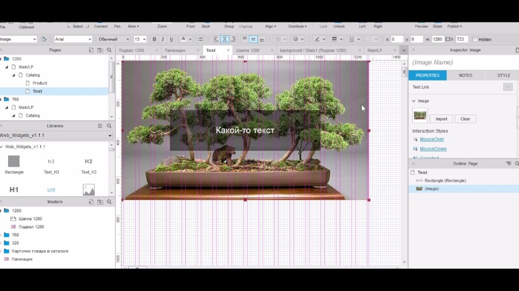Open the MouseDown interaction style
The width and height of the screenshot is (519, 291).
(433, 149)
